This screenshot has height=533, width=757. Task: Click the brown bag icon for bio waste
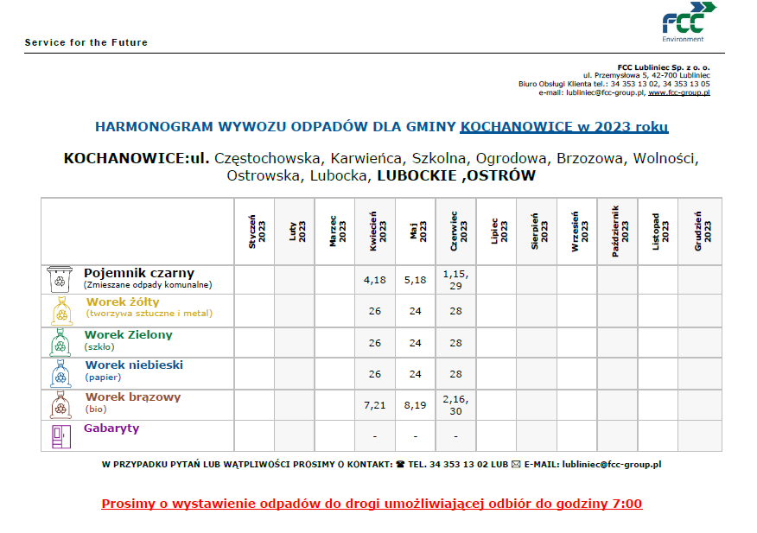click(x=59, y=404)
